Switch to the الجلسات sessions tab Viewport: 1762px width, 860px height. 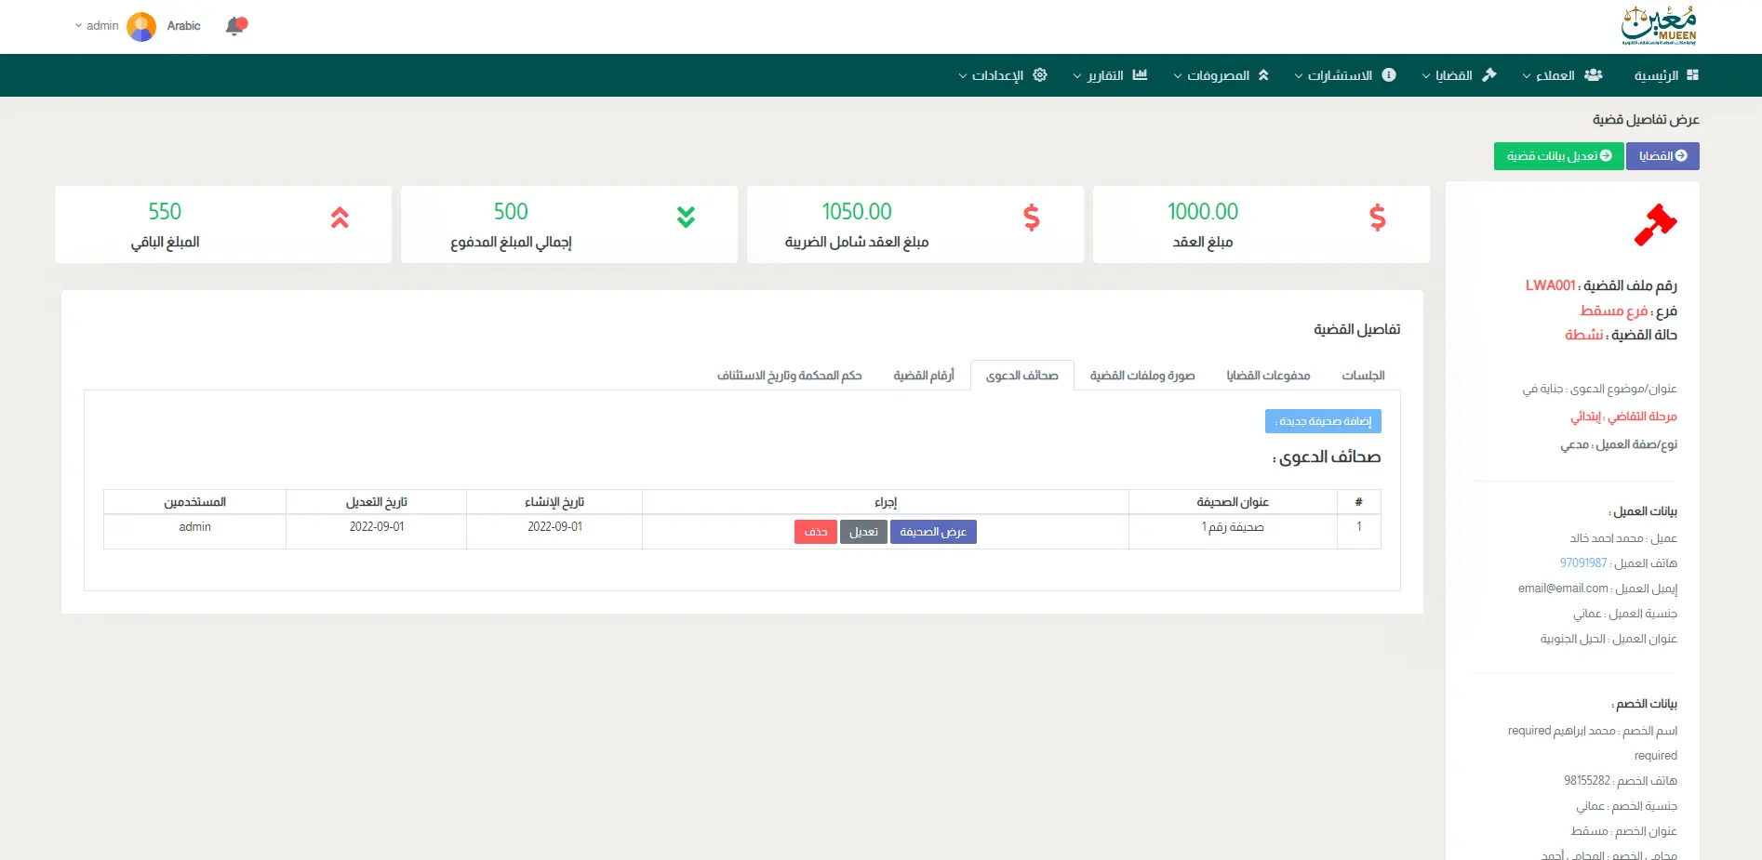(x=1363, y=376)
